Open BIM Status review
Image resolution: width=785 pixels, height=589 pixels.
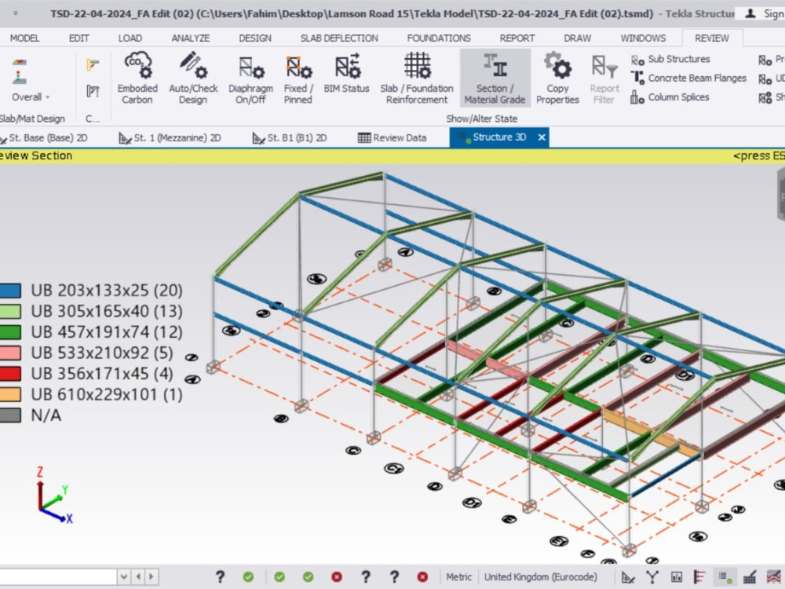click(346, 74)
